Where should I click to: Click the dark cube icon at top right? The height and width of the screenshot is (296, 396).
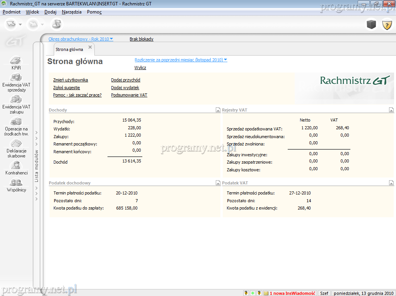(371, 25)
